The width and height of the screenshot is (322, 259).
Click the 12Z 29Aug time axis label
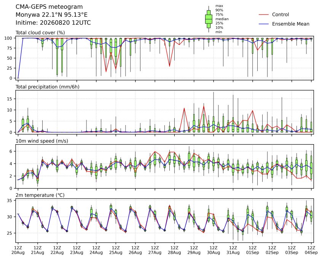coord(194,250)
